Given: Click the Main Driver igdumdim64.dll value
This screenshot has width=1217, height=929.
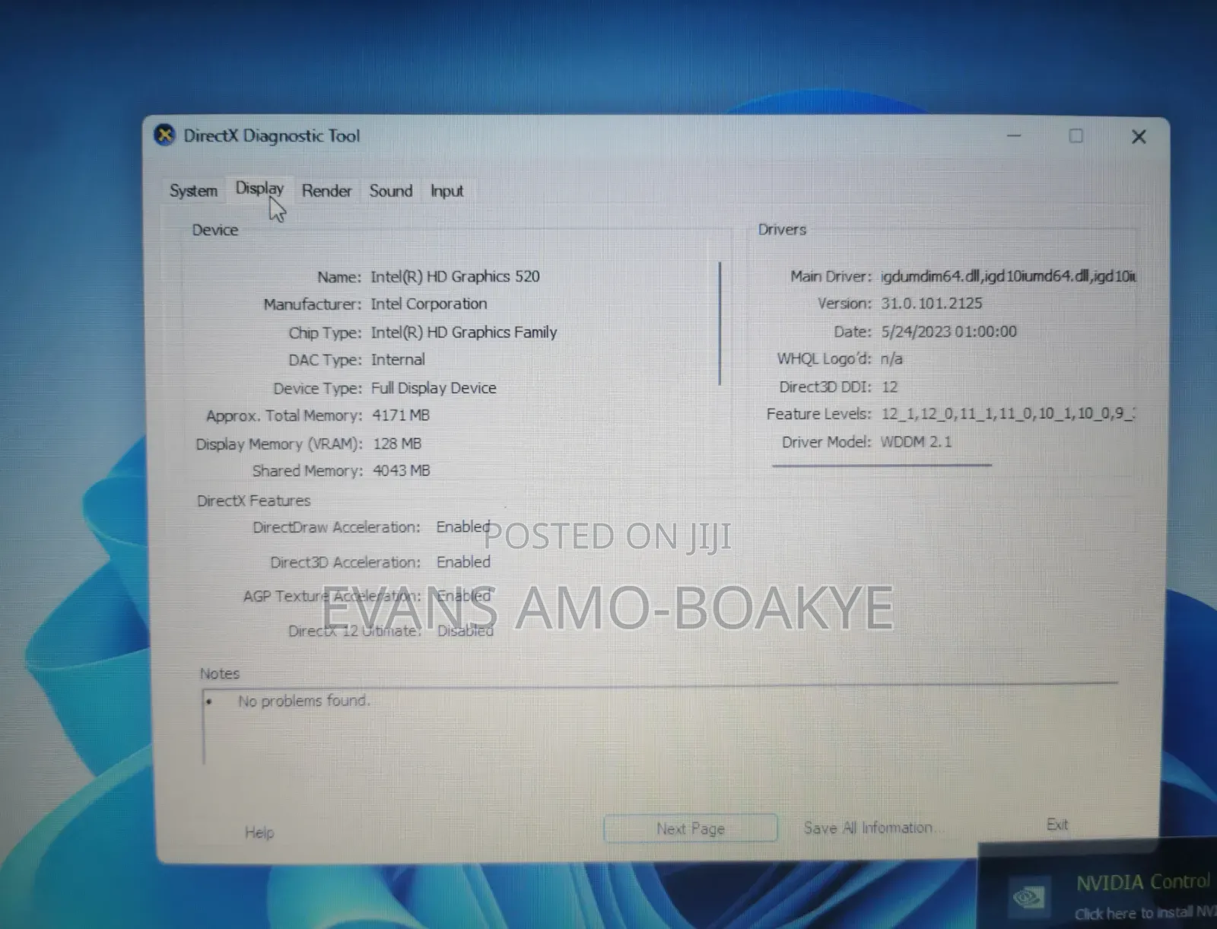Looking at the screenshot, I should (x=1008, y=275).
